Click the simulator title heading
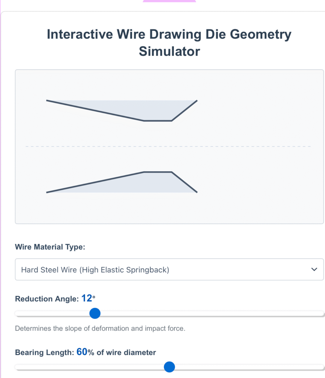 169,42
